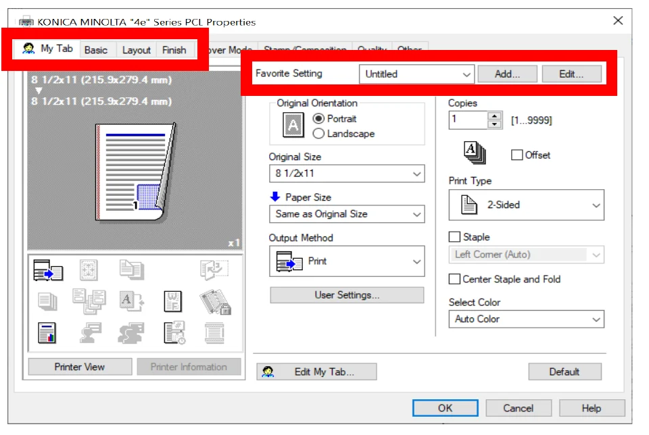
Task: Click the Printer Information button
Action: pos(189,367)
